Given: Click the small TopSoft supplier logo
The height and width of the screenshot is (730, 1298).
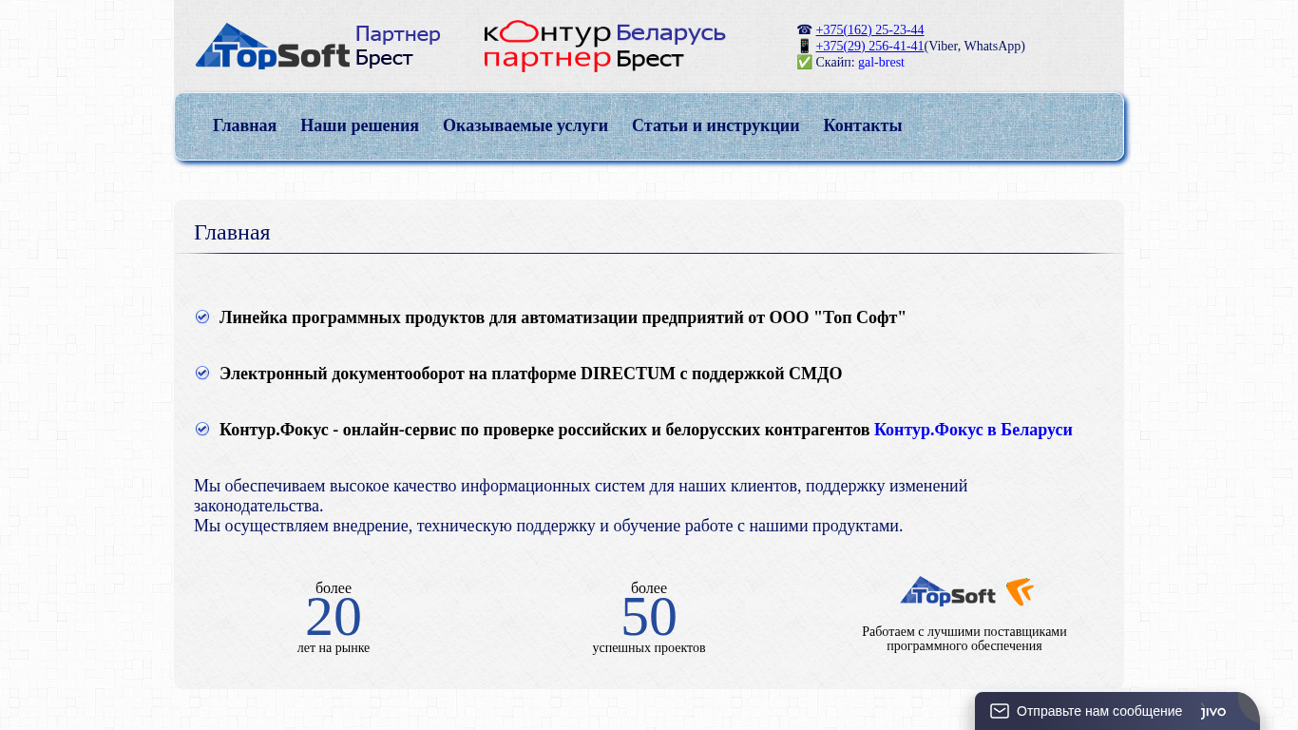Looking at the screenshot, I should click(948, 591).
